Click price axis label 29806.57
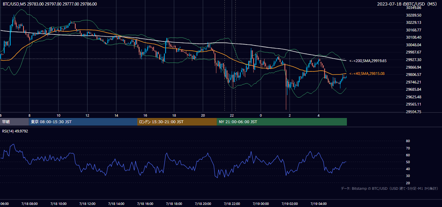This screenshot has height=207, width=442. click(x=414, y=75)
